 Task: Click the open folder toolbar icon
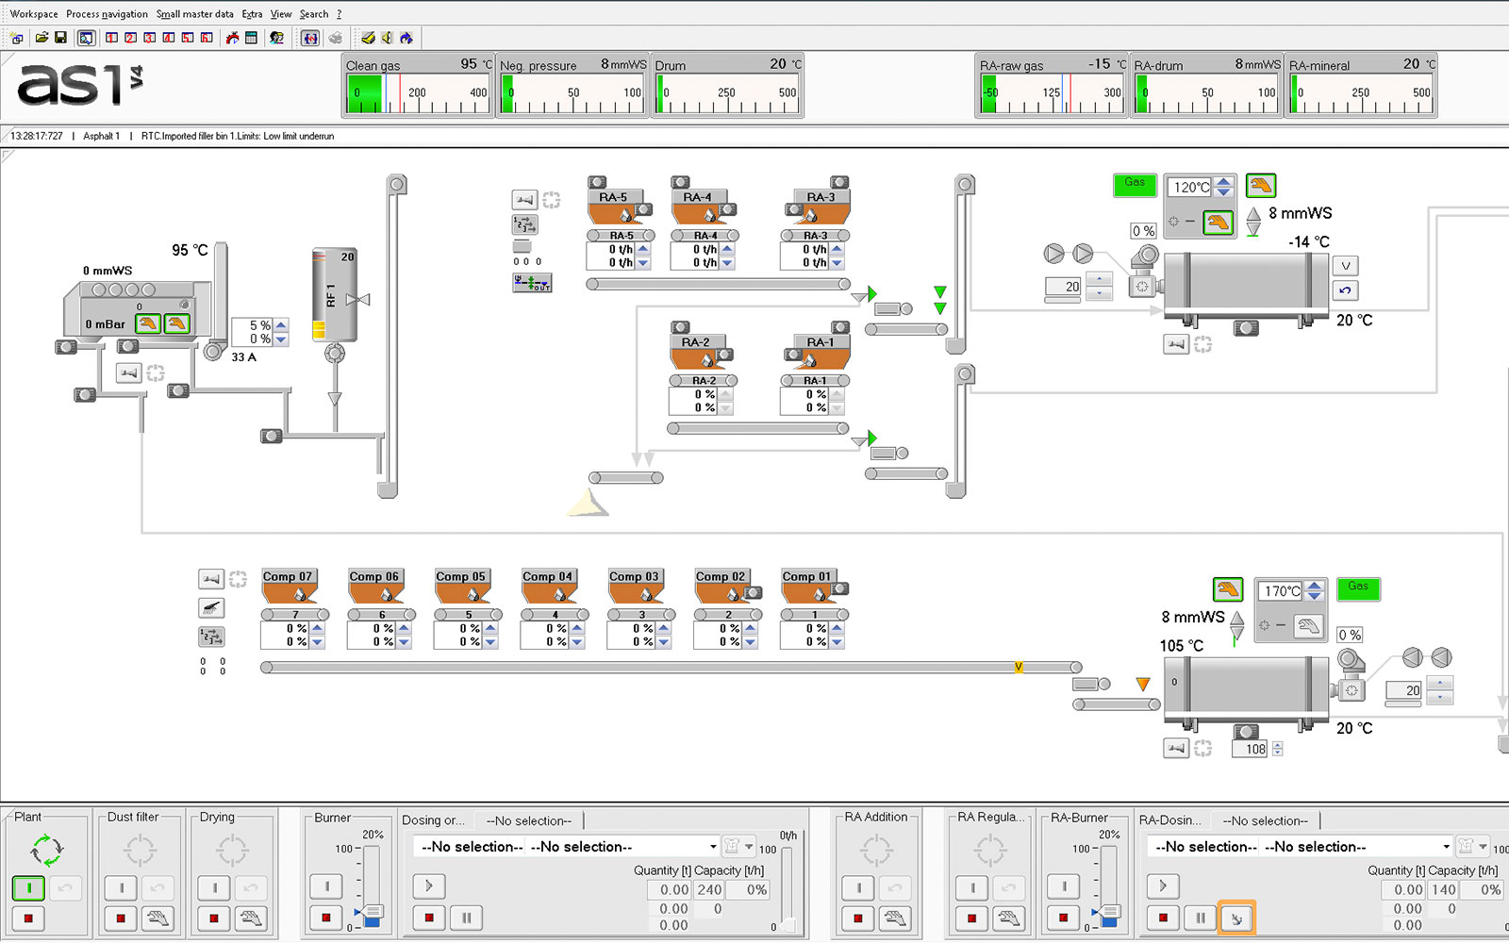point(41,38)
